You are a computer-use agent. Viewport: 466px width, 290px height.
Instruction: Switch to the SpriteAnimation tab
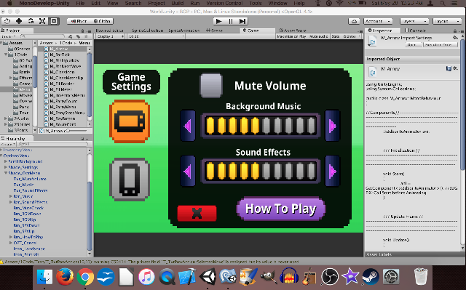183,31
